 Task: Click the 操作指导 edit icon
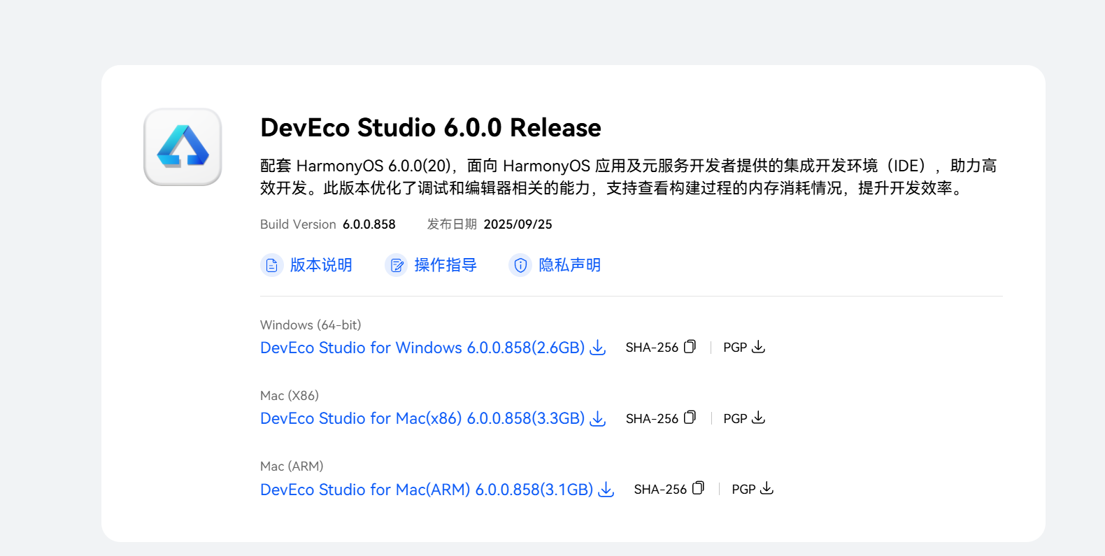(x=397, y=266)
